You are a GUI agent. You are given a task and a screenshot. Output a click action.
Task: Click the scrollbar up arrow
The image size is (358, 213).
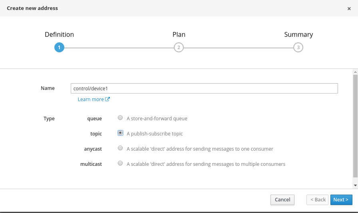355,72
